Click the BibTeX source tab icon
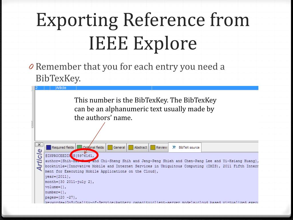This screenshot has height=220, width=293. pyautogui.click(x=174, y=147)
